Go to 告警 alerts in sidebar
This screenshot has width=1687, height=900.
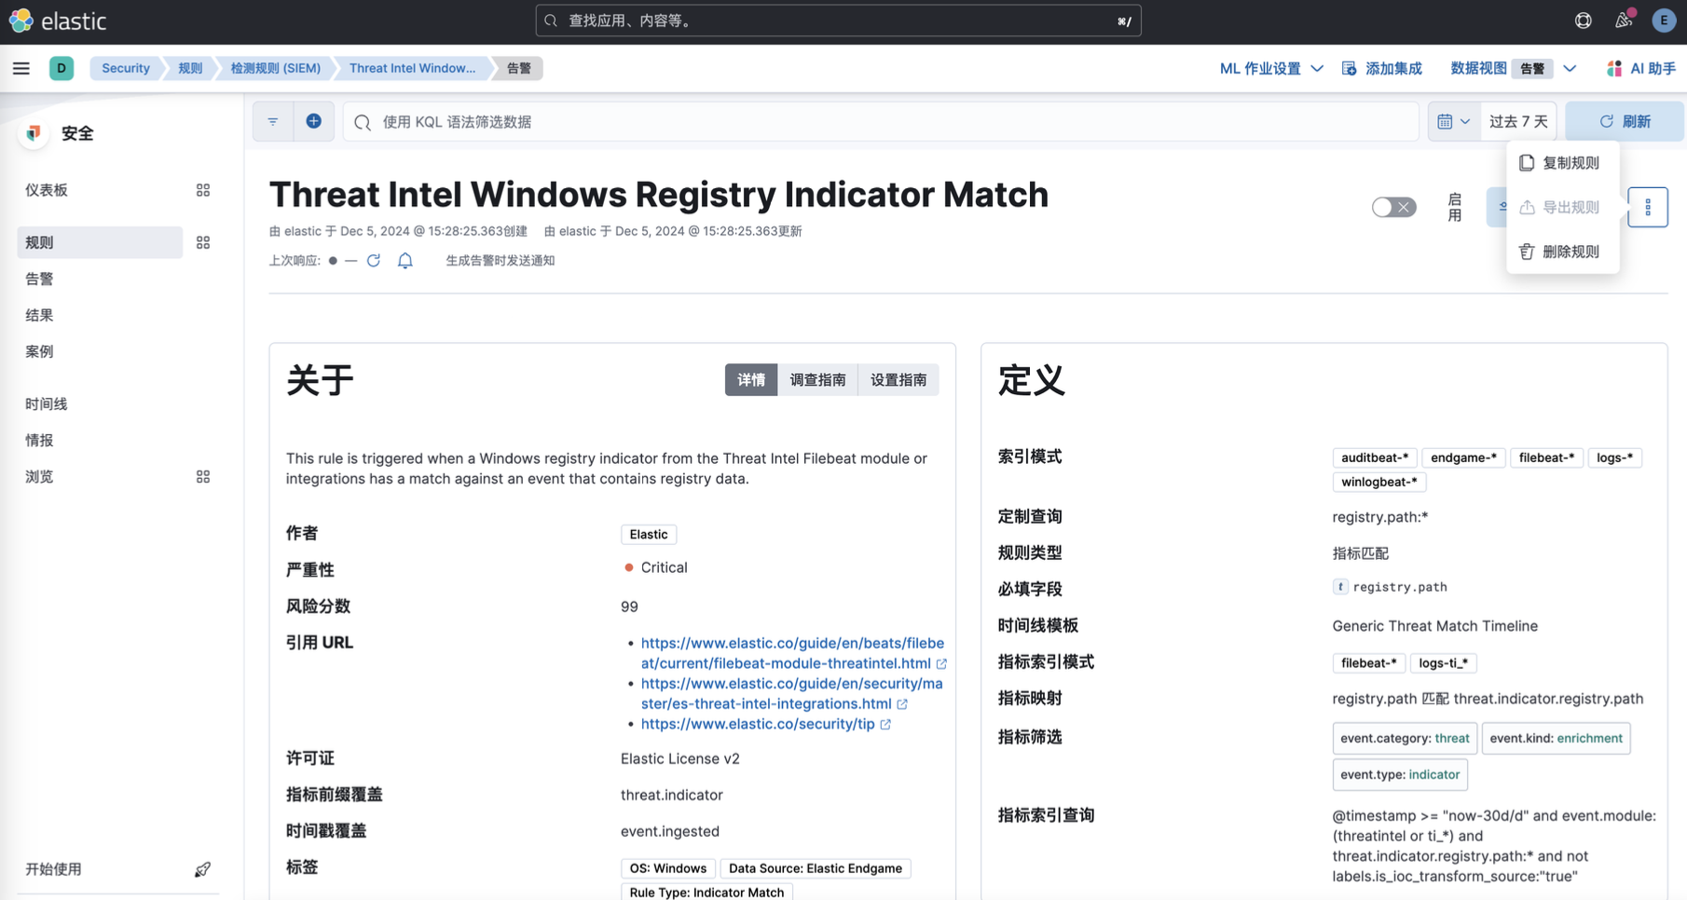pyautogui.click(x=39, y=279)
